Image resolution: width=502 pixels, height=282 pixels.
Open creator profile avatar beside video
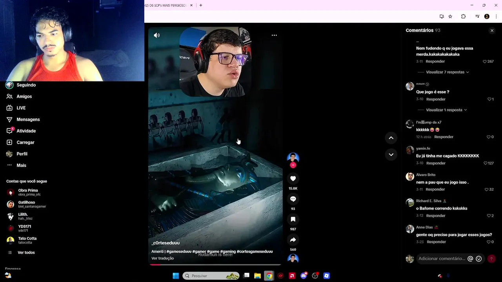293,158
